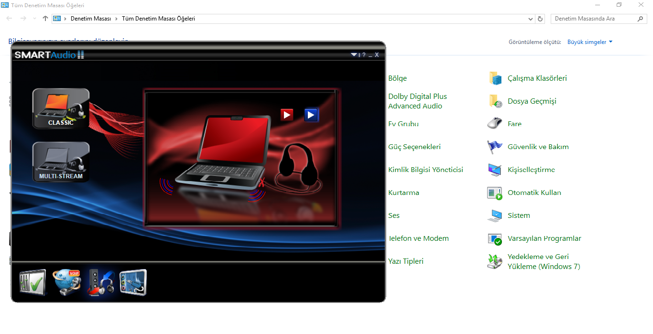Open Otomatik Kullan icon
The image size is (653, 334).
pyautogui.click(x=495, y=193)
